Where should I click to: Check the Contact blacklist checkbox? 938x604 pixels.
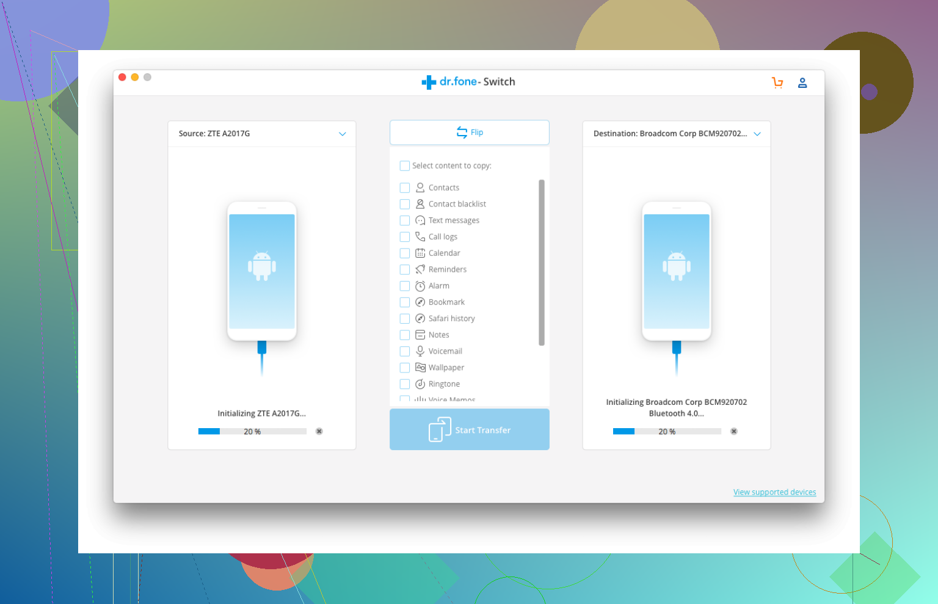[404, 204]
